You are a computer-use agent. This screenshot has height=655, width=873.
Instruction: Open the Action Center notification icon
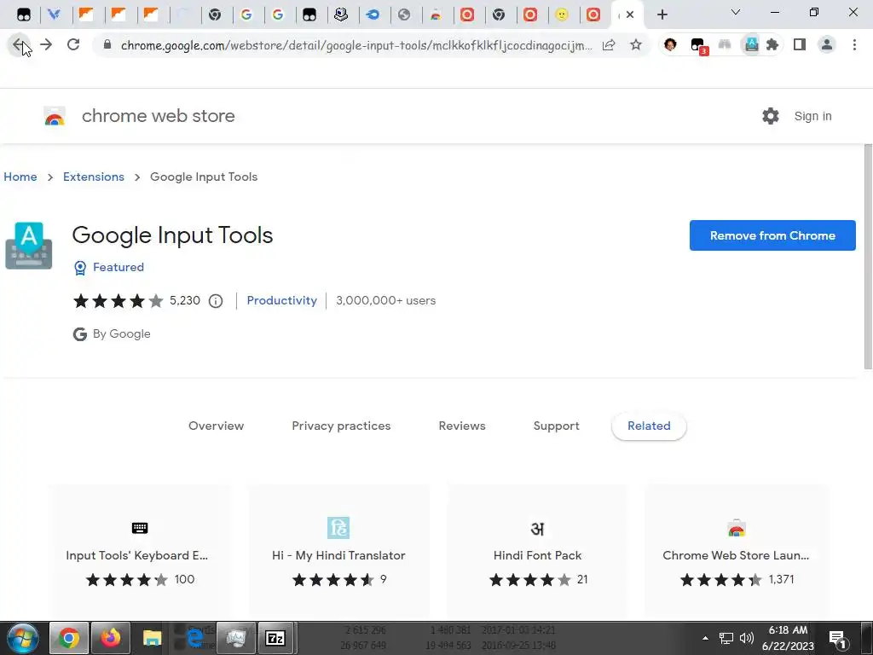click(837, 639)
